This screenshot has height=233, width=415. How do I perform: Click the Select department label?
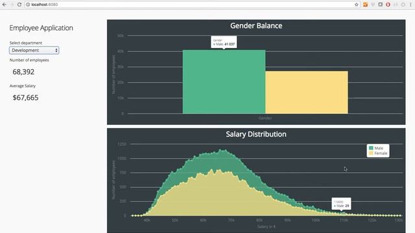tap(26, 43)
